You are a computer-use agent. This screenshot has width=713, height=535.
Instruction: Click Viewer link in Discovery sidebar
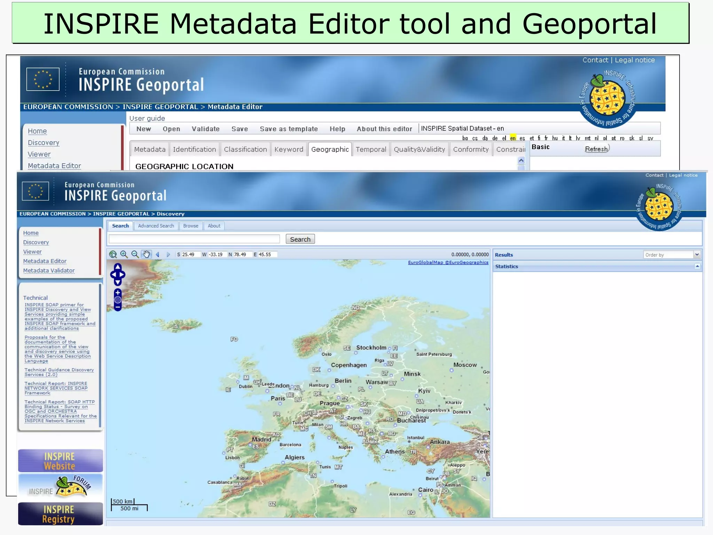coord(32,251)
